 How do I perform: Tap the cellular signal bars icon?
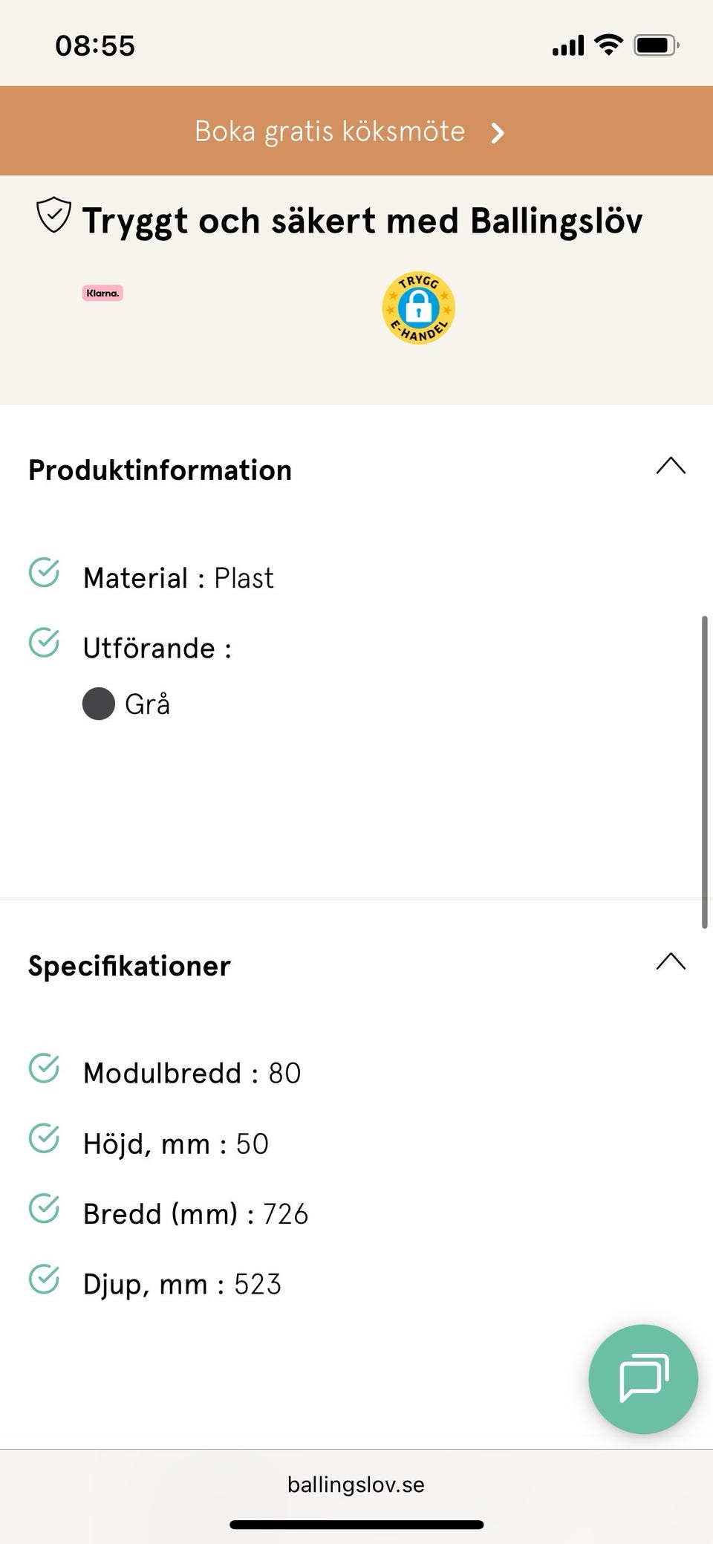[x=568, y=46]
